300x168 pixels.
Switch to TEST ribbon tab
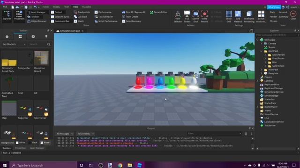pos(67,7)
